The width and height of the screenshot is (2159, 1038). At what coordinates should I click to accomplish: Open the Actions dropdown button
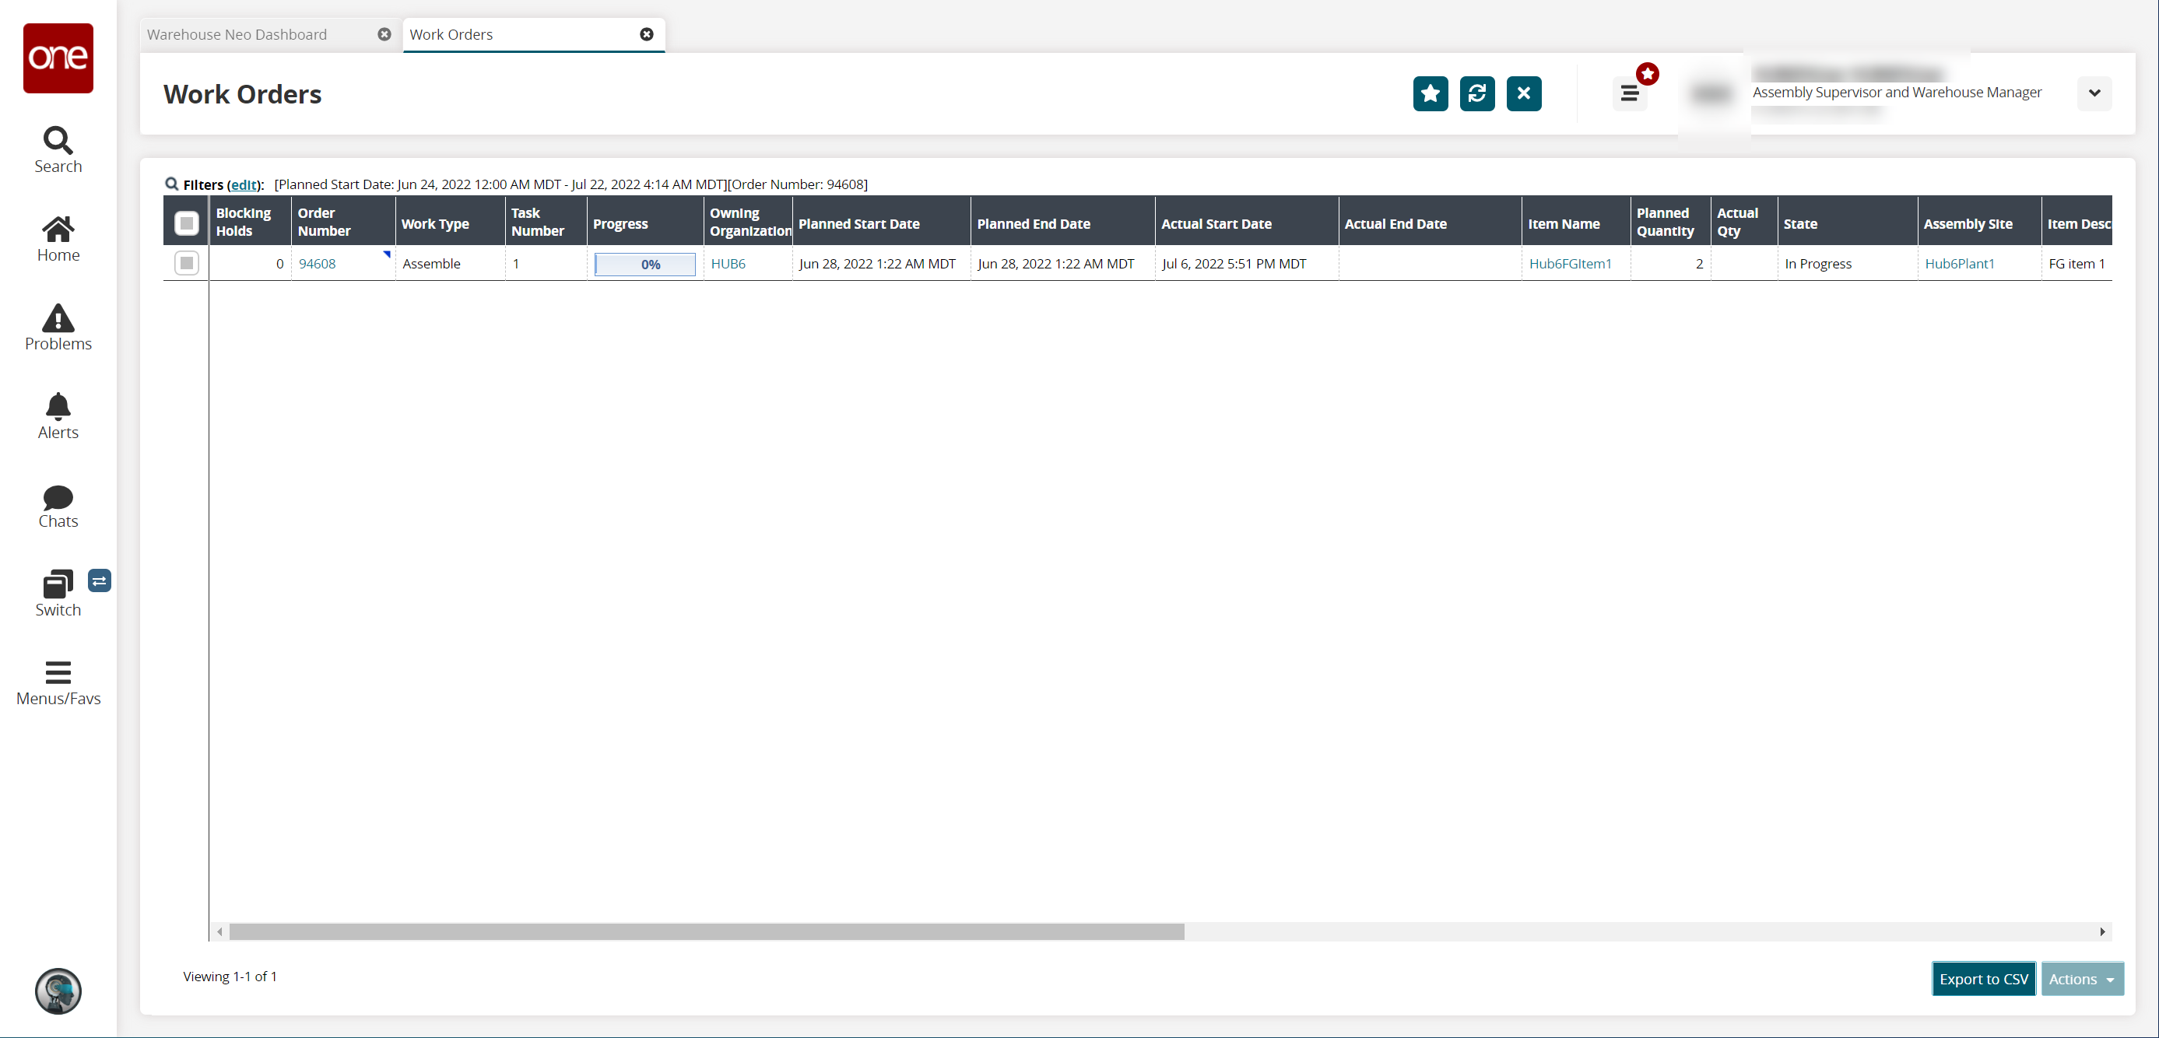[2082, 979]
